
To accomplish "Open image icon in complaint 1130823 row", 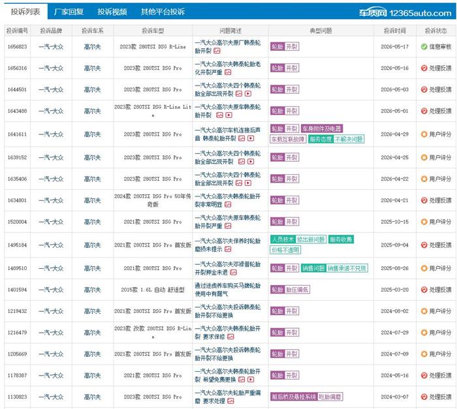I will click(230, 401).
